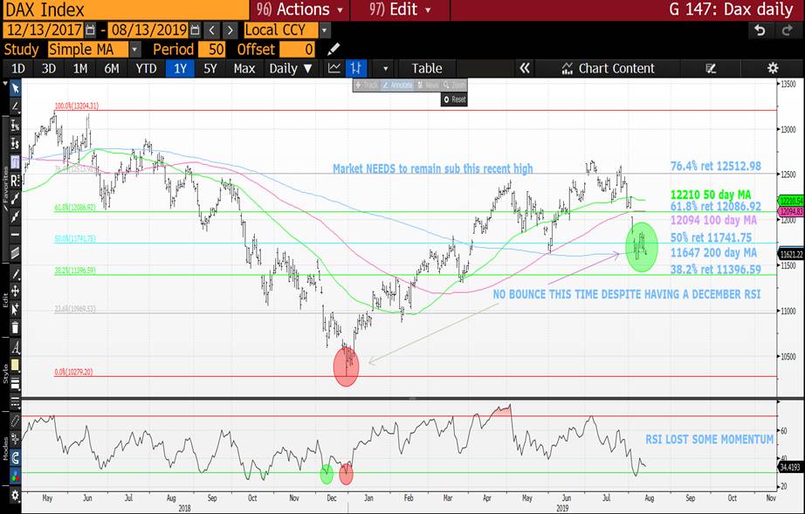This screenshot has width=805, height=514.
Task: Go to next date range arrow
Action: tap(230, 31)
